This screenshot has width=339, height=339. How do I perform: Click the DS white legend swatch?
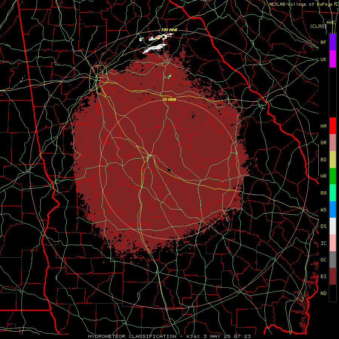coord(333,226)
